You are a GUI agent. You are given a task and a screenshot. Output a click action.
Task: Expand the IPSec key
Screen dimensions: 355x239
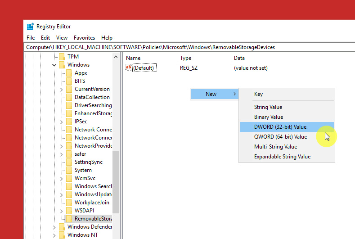point(61,122)
